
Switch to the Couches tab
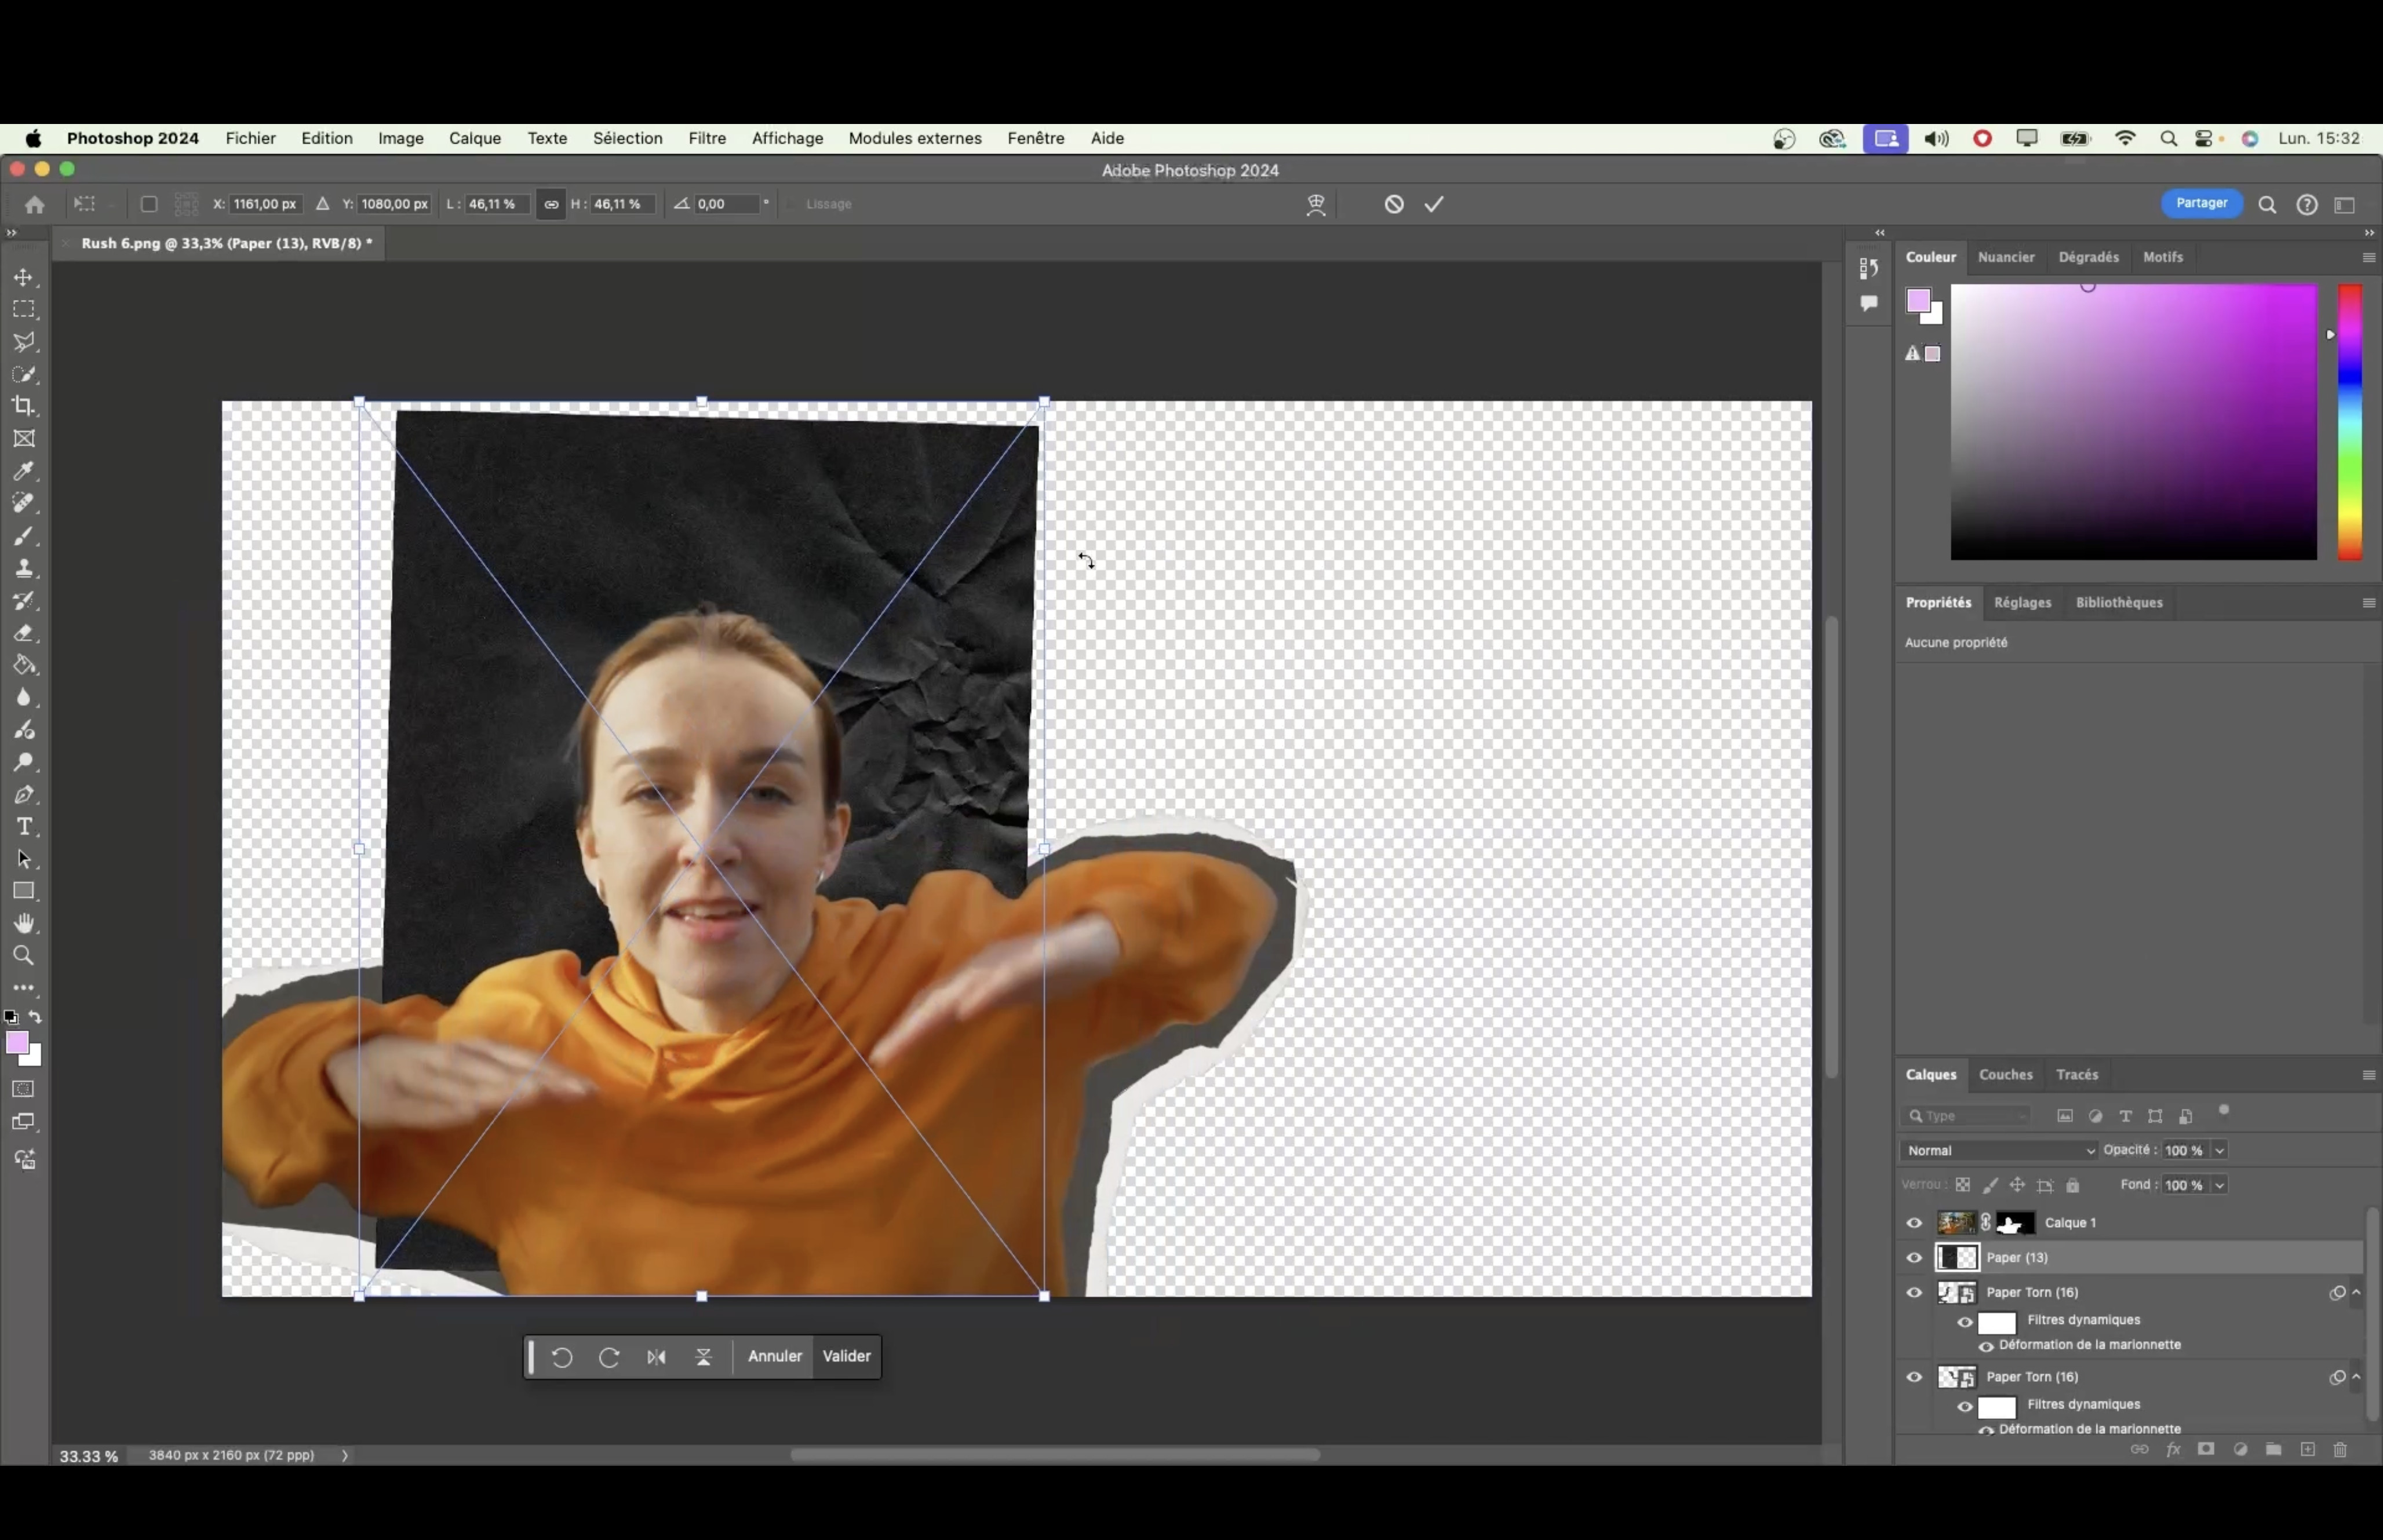click(2005, 1074)
